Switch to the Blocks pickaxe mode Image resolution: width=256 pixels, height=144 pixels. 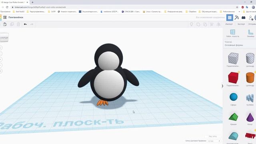pyautogui.click(x=236, y=18)
